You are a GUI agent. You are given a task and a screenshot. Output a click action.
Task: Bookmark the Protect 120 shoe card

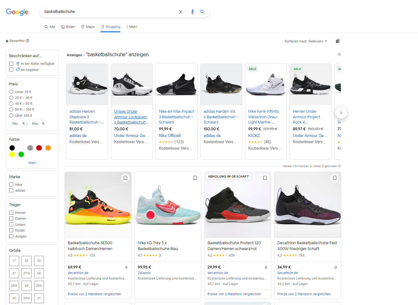point(265,178)
